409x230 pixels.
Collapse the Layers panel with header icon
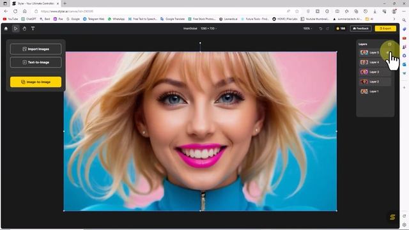[390, 44]
